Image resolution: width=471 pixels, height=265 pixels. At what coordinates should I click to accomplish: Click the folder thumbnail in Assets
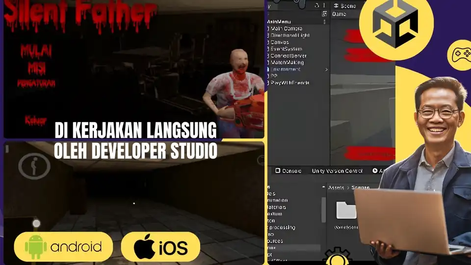(x=346, y=210)
